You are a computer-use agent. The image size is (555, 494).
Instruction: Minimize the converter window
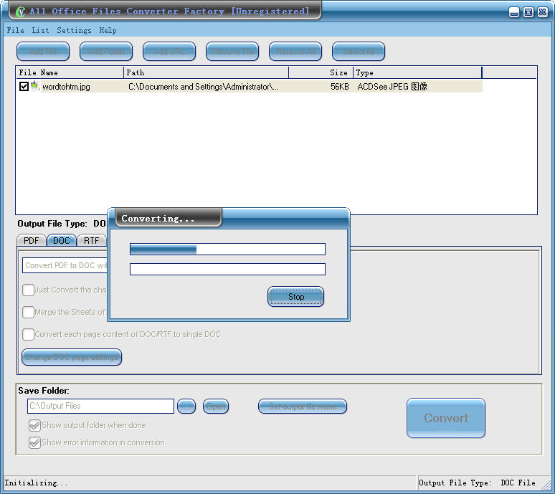pos(514,12)
